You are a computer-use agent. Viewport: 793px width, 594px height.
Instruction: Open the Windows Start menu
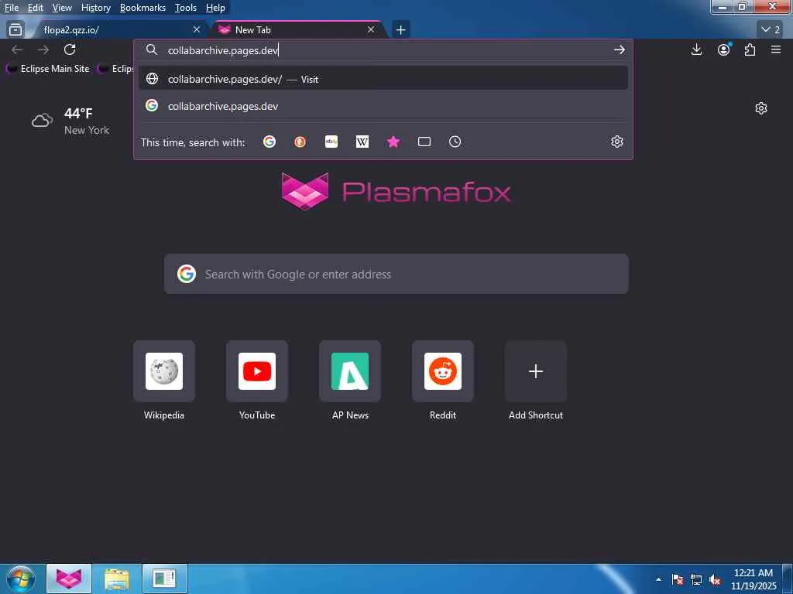pos(21,579)
